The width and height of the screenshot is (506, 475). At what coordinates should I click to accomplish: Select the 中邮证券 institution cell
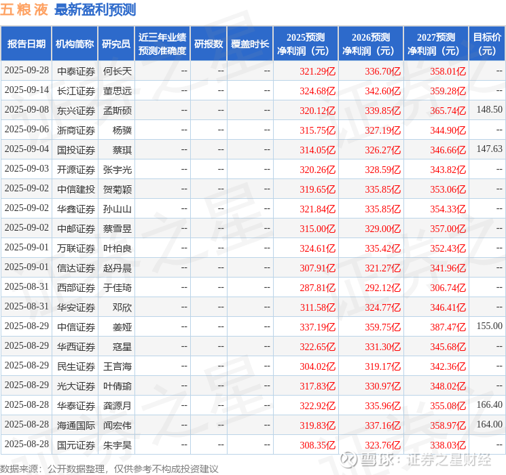point(76,228)
